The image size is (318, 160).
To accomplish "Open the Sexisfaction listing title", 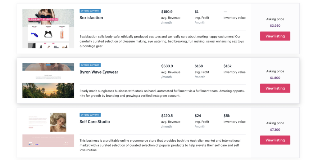I will [x=91, y=18].
